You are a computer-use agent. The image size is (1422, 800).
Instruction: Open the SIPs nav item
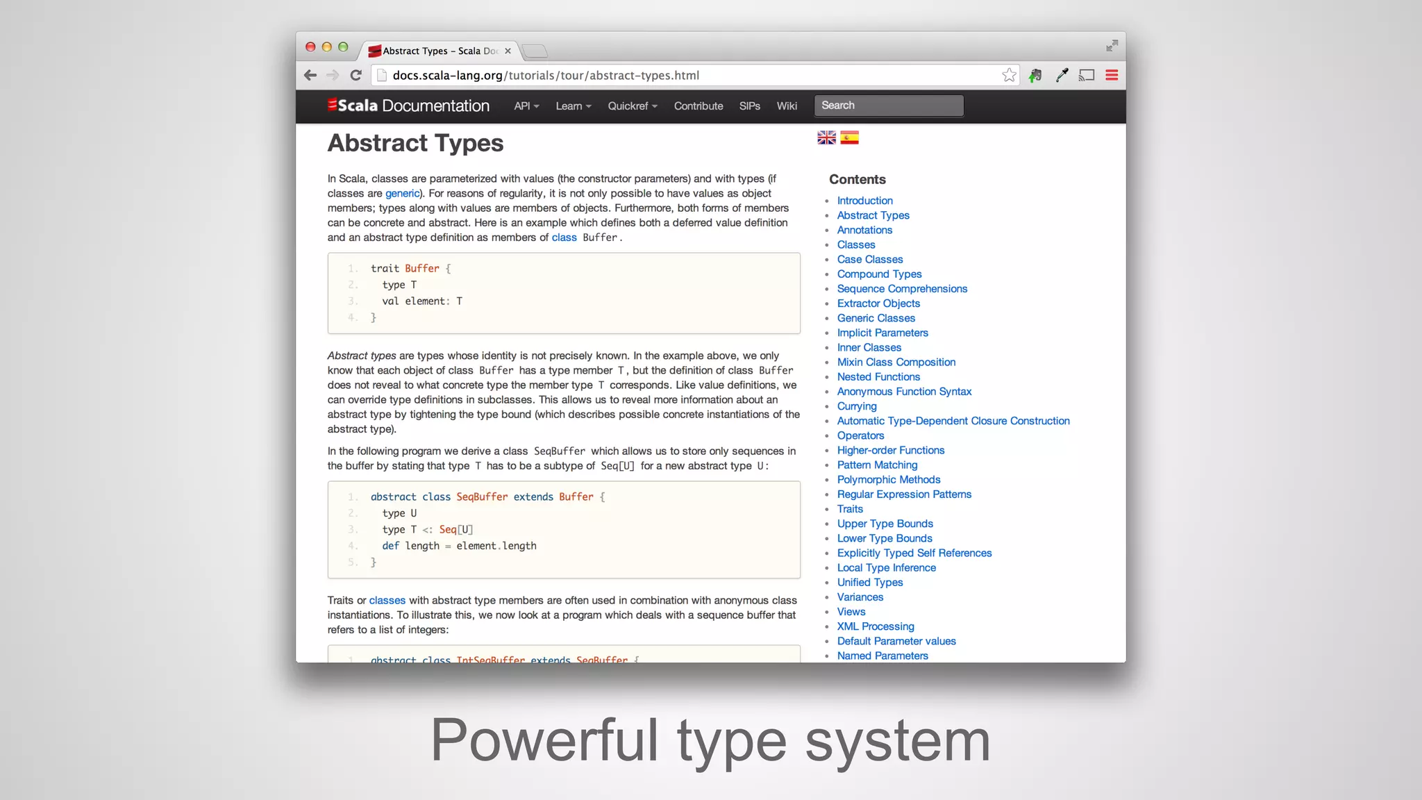point(749,106)
